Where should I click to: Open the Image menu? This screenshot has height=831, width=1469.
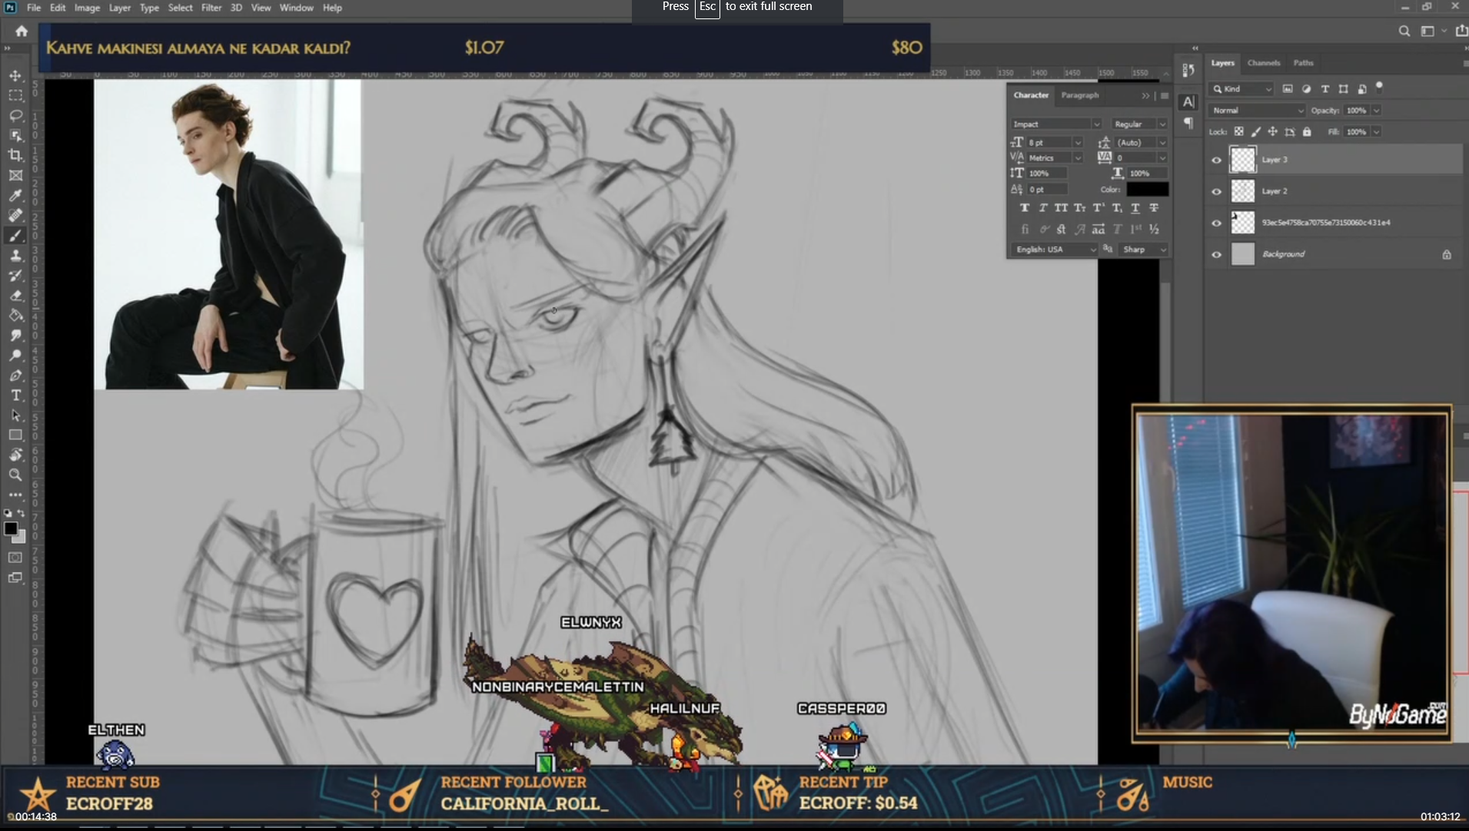[x=87, y=8]
